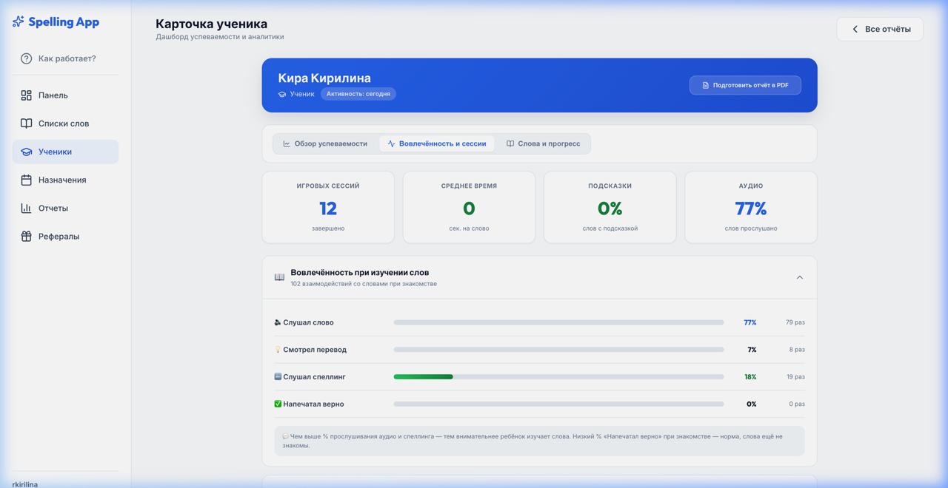
Task: Click the 18% value in Слушал спеллинг row
Action: pos(750,376)
